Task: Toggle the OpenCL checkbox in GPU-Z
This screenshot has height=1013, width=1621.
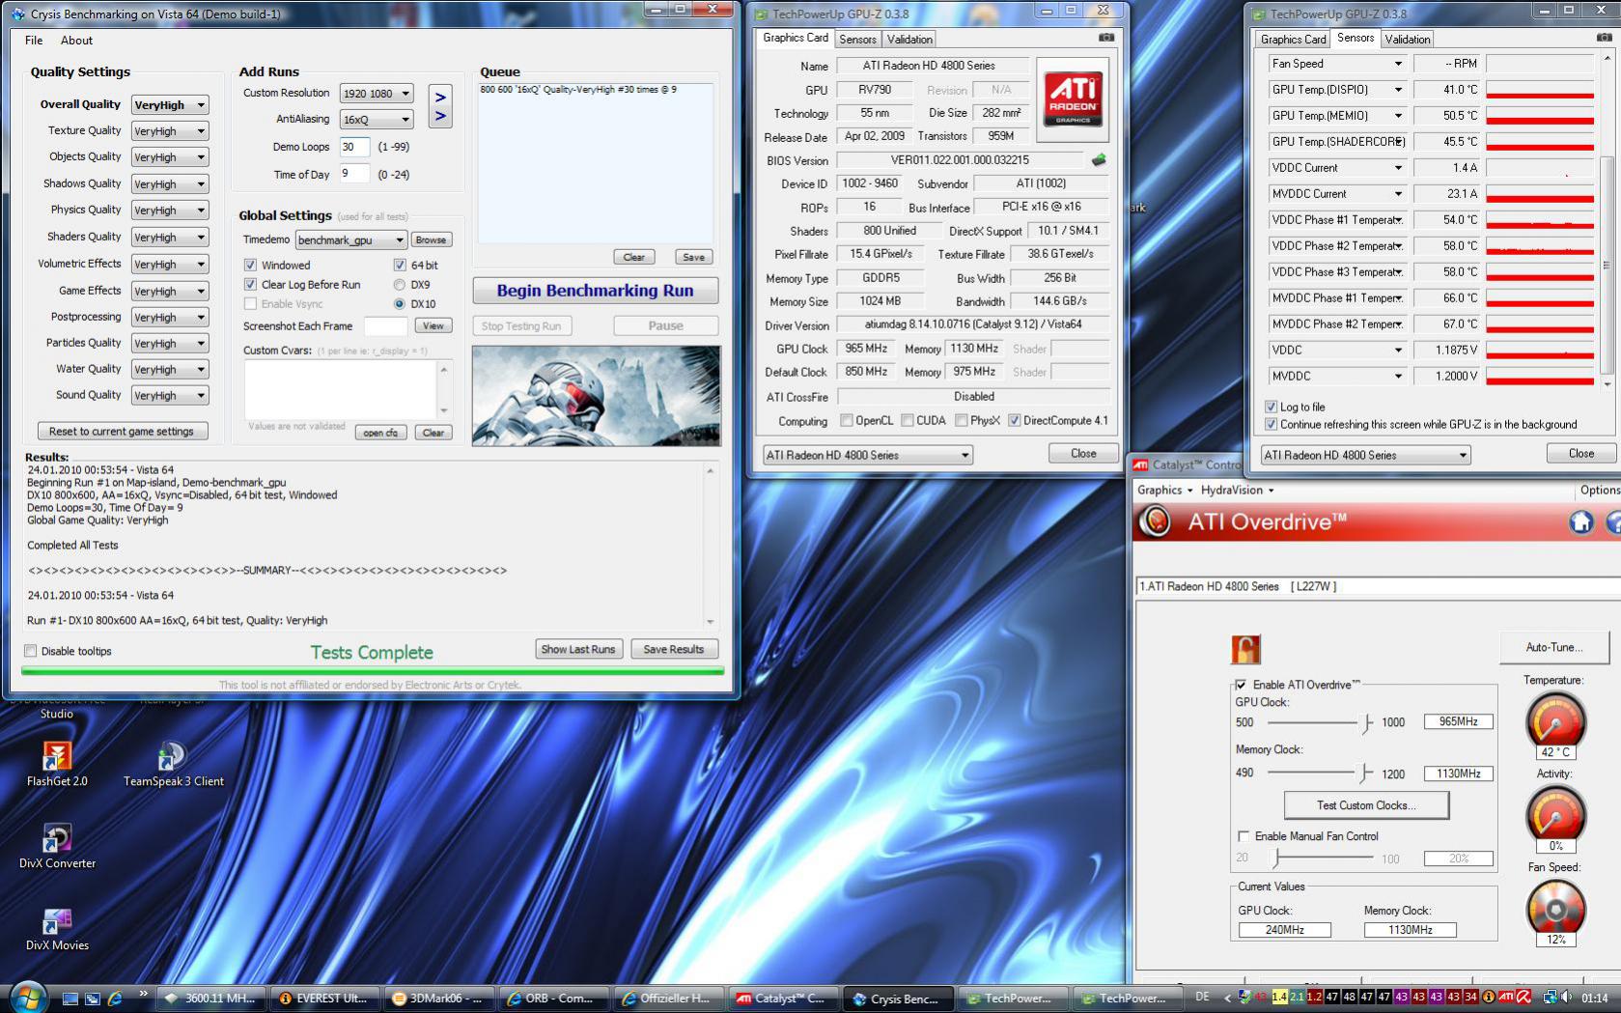Action: tap(847, 420)
